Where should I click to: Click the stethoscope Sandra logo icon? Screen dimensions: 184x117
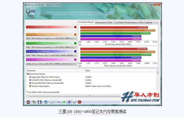30,13
